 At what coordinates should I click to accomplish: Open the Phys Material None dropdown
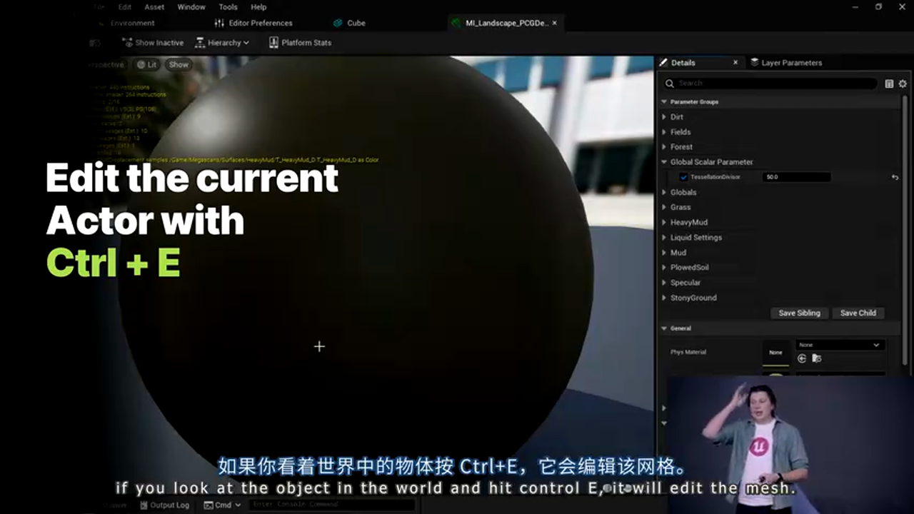[839, 345]
